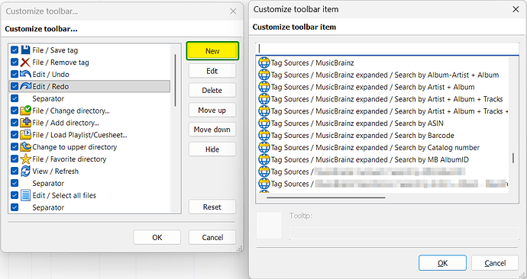Click horizontal scrollbar under Tag Sources list
Screen dimensions: 527x279
(326, 197)
